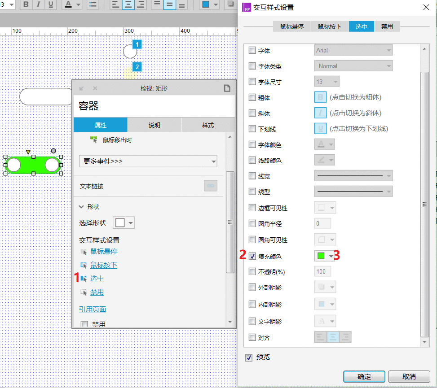Select center-align option in 对齐 row
437x388 pixels.
click(x=333, y=337)
